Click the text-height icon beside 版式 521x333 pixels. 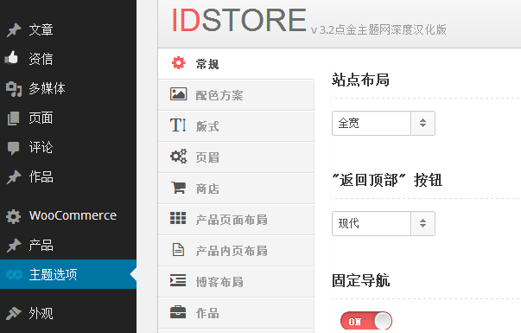pyautogui.click(x=178, y=125)
